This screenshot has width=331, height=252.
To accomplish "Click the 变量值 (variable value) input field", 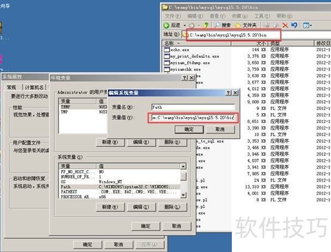I will pos(193,118).
